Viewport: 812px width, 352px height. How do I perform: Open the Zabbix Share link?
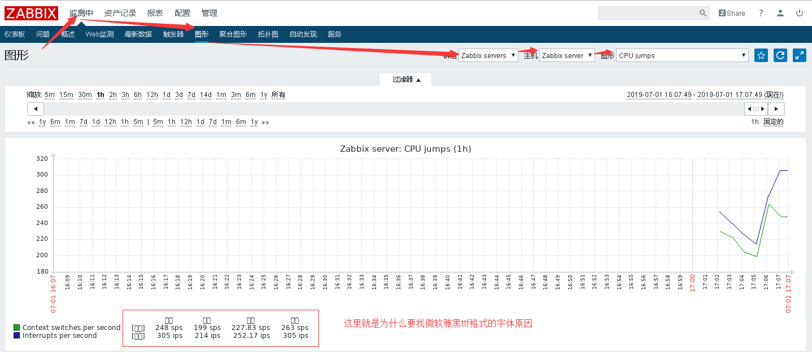pos(732,13)
